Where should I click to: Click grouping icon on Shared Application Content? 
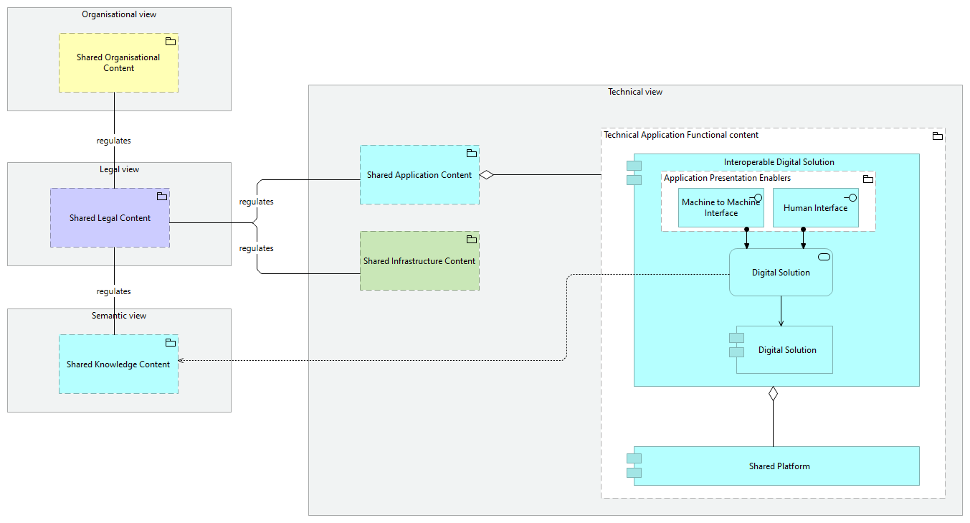point(472,154)
